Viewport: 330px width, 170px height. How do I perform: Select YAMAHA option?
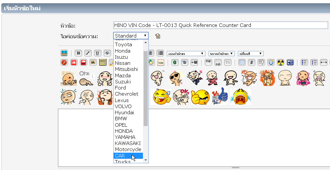tap(128, 137)
